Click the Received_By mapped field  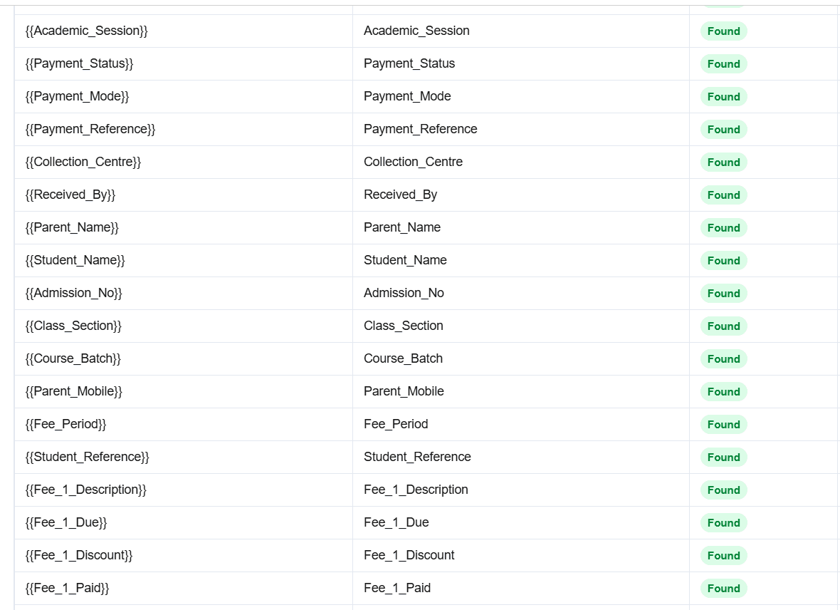[x=400, y=195]
